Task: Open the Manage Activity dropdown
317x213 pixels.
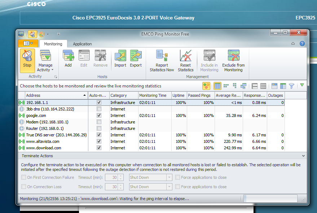Action: 46,68
